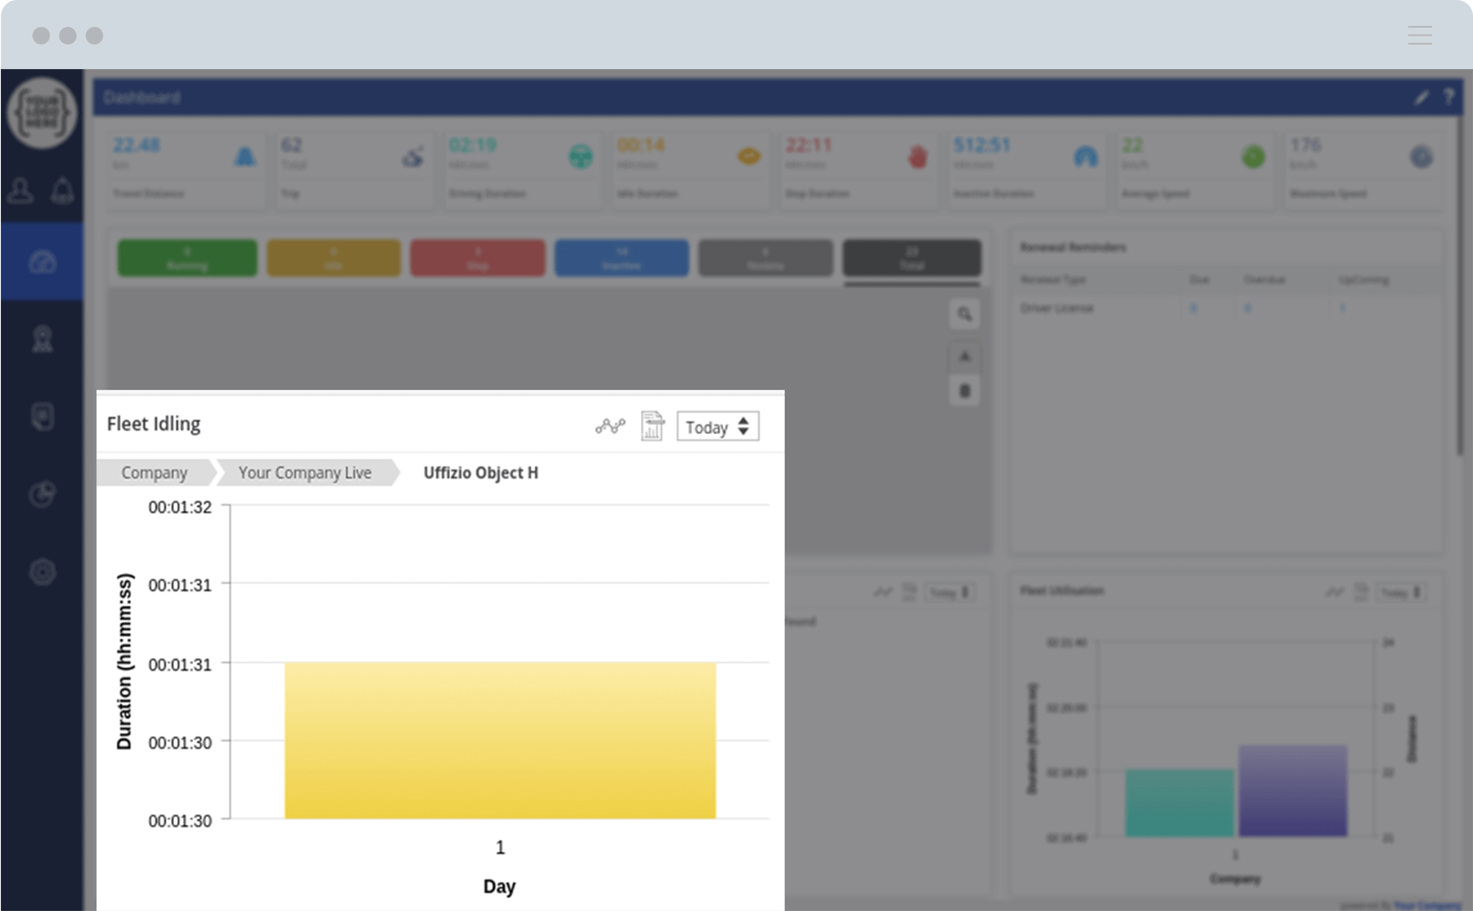Click the help question mark icon

pos(1448,98)
